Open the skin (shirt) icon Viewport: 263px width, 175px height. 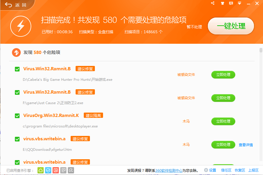coord(222,3)
